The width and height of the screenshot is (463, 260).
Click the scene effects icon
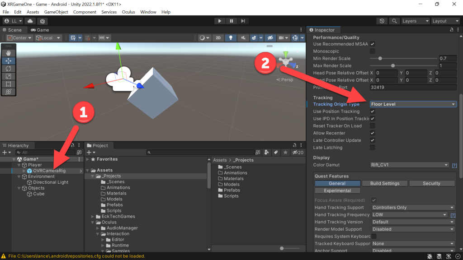click(254, 38)
